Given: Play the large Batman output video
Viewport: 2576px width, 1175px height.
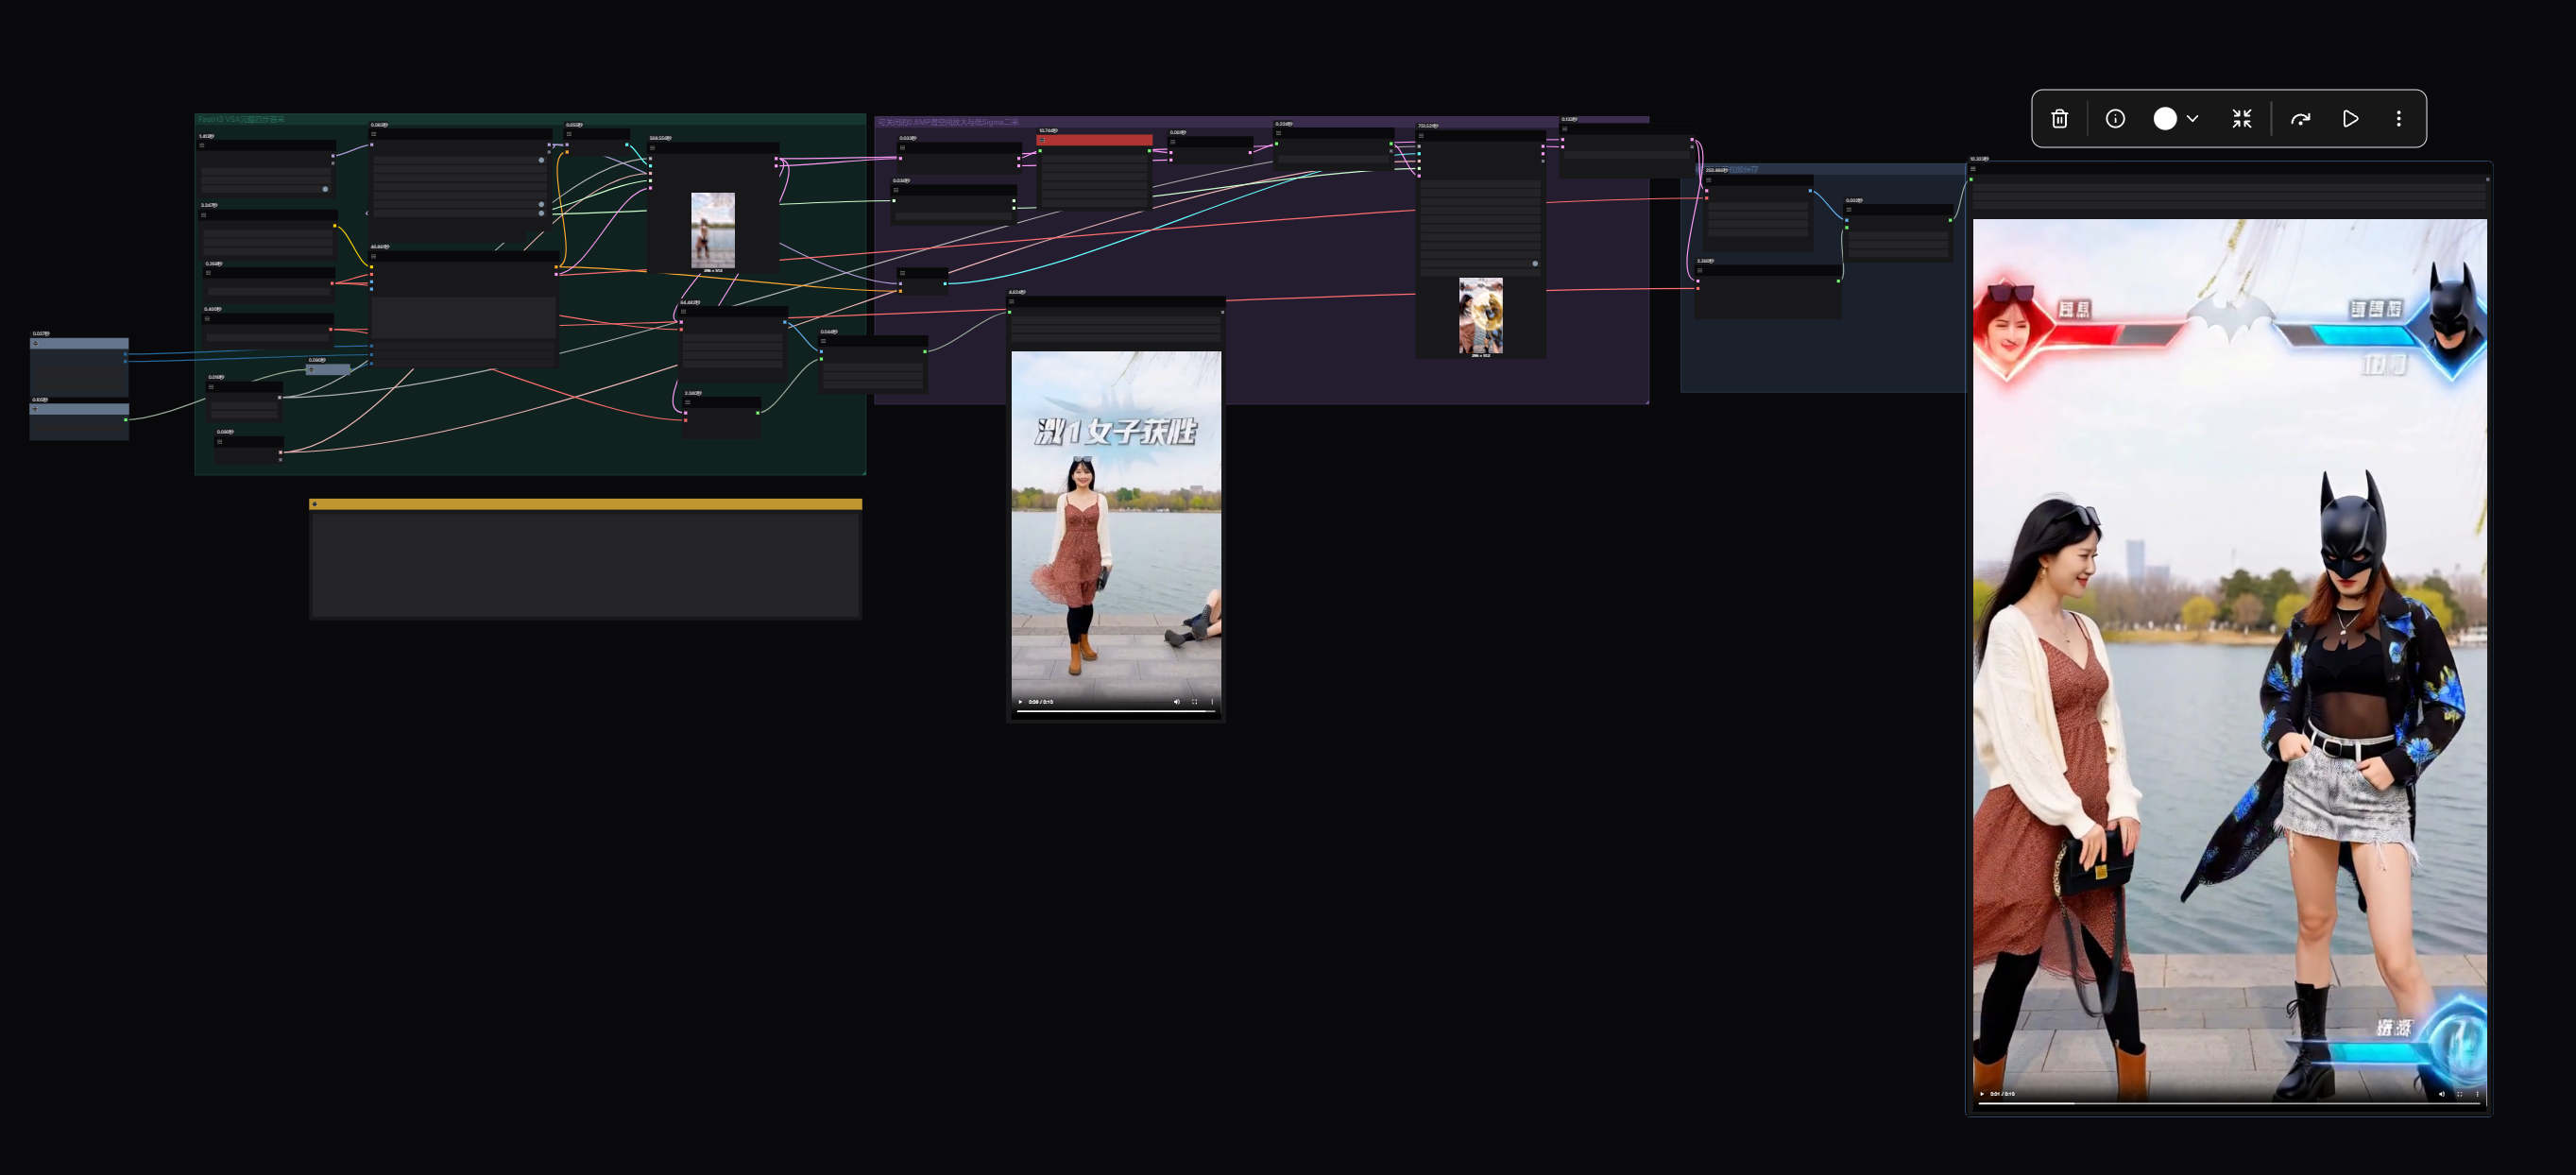Looking at the screenshot, I should (1982, 1094).
